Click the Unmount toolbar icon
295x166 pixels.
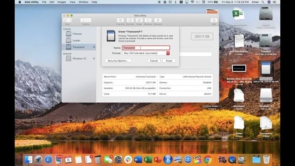click(x=158, y=20)
